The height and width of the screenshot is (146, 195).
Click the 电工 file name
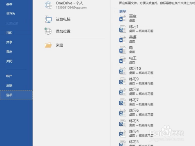pos(133,58)
